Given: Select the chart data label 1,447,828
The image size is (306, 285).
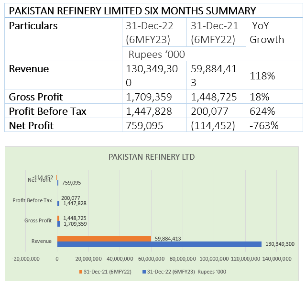Looking at the screenshot, I should pyautogui.click(x=75, y=203).
